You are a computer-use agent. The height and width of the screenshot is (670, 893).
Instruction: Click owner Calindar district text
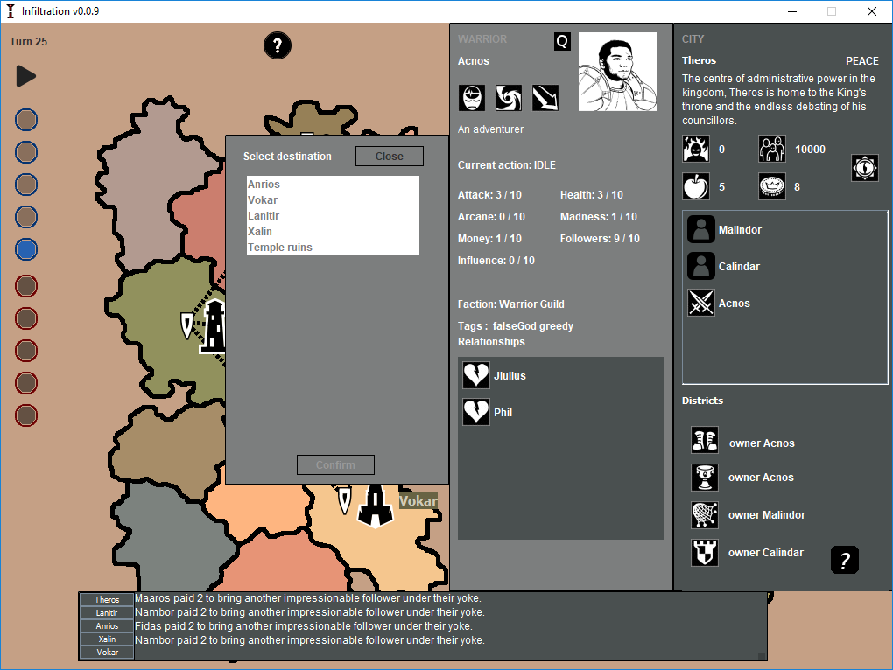tap(765, 552)
